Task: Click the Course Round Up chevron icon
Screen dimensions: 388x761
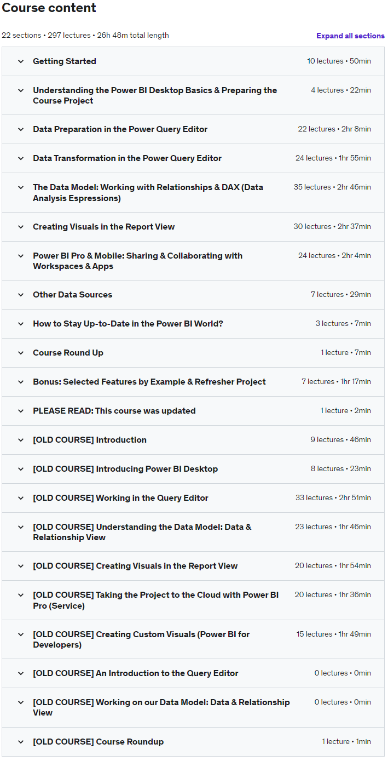Action: coord(21,353)
